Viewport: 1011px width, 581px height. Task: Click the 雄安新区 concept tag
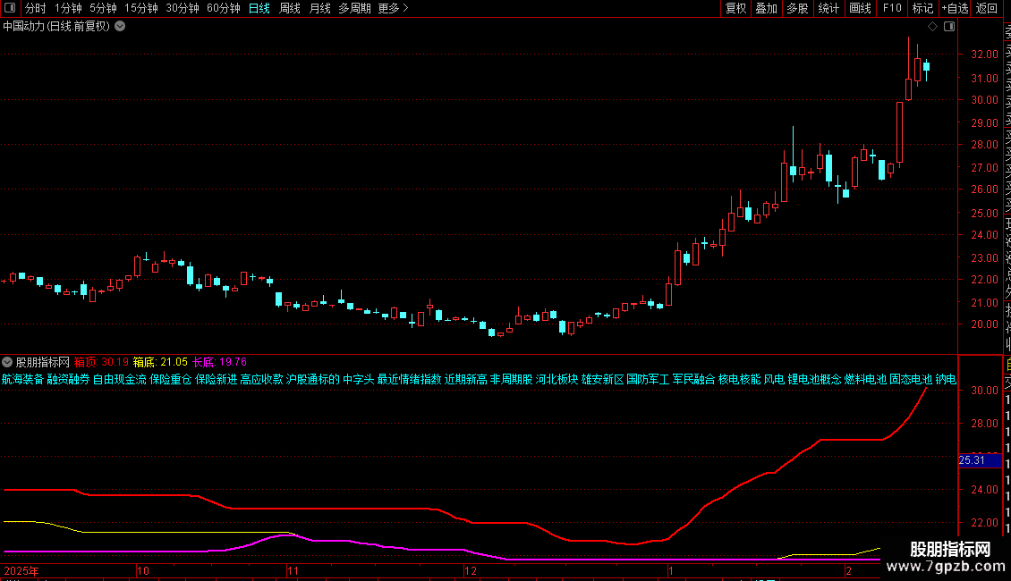click(x=603, y=379)
